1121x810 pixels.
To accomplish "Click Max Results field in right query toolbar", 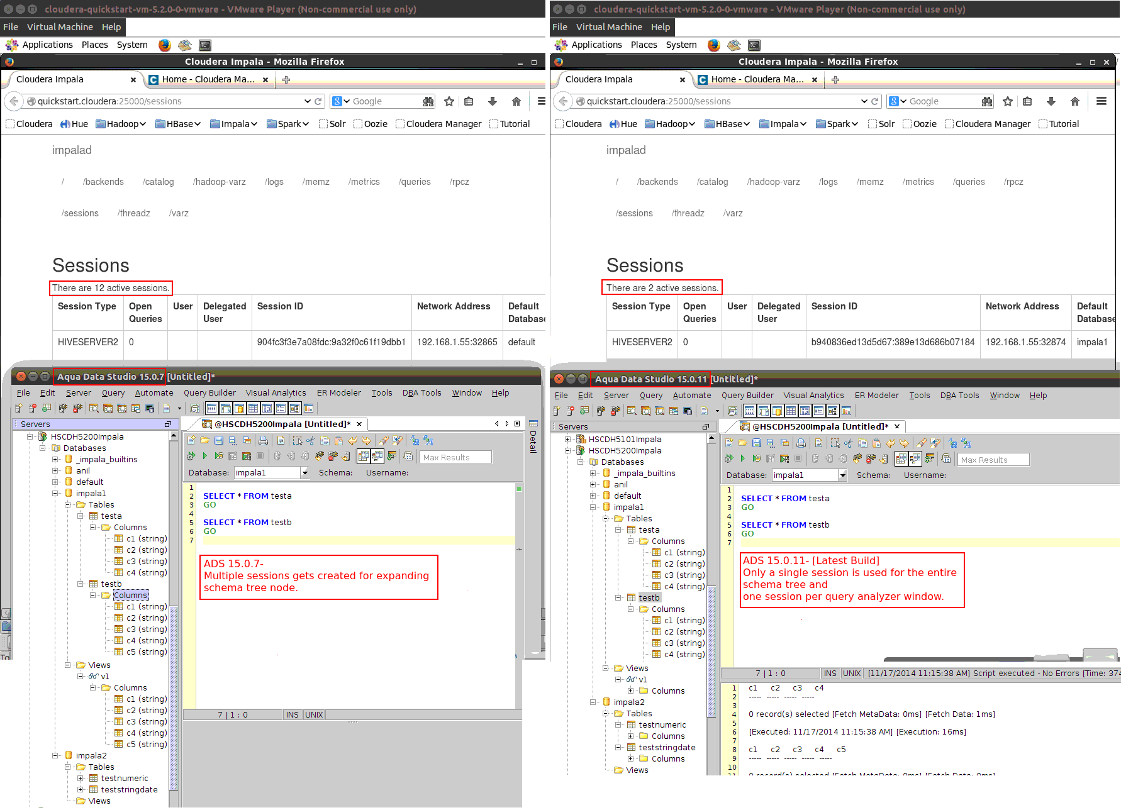I will (993, 460).
